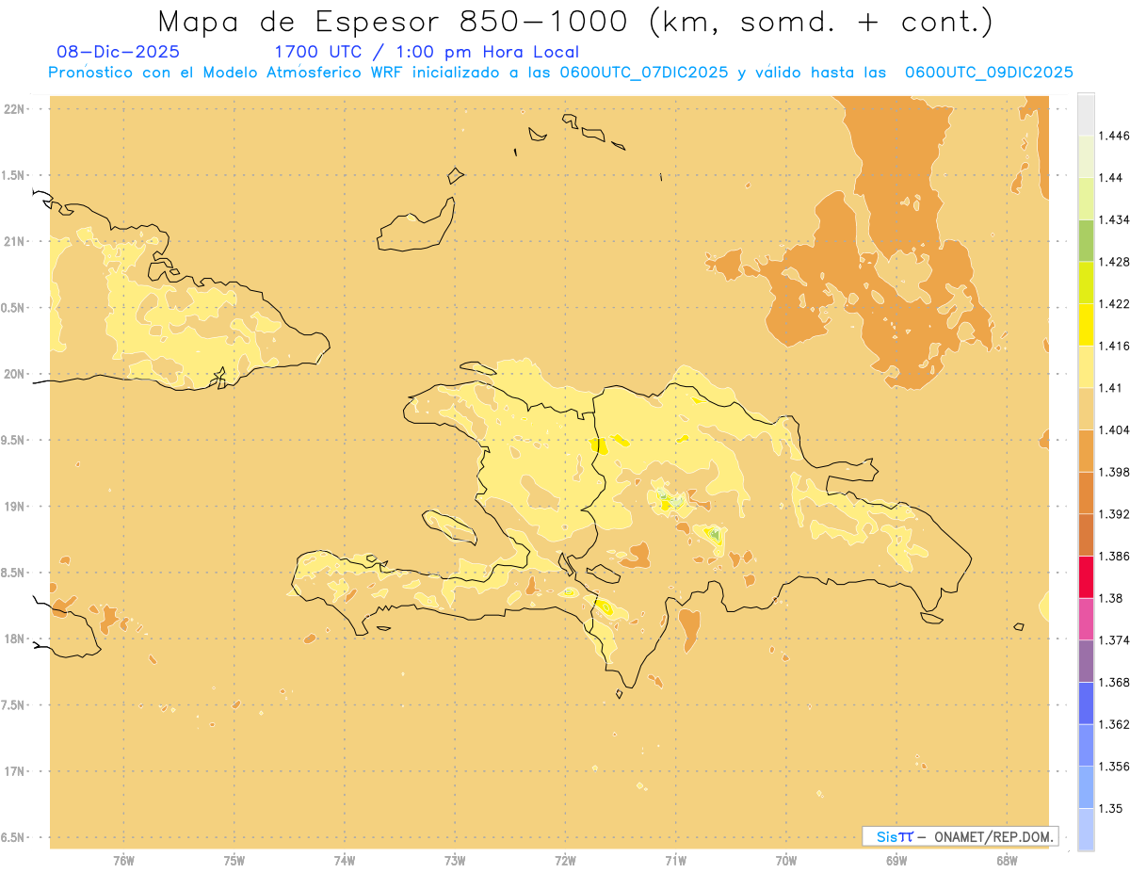Click the colorbar value '1.404'
The width and height of the screenshot is (1130, 873).
[x=1115, y=429]
